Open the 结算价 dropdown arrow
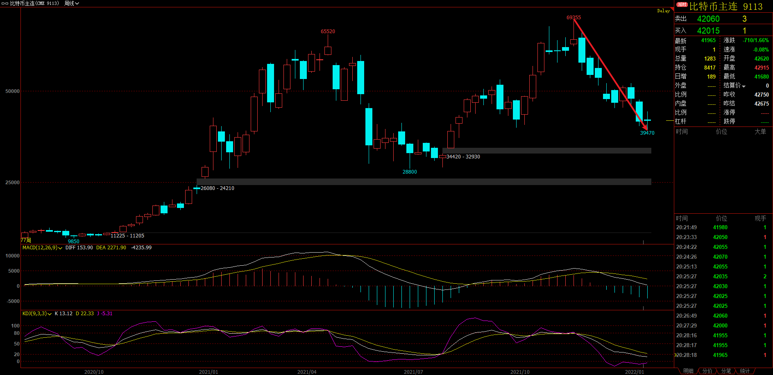This screenshot has width=773, height=375. 744,86
